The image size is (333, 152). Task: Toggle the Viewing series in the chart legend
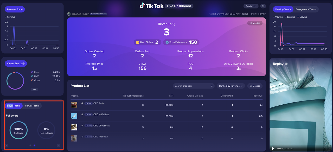point(278,17)
